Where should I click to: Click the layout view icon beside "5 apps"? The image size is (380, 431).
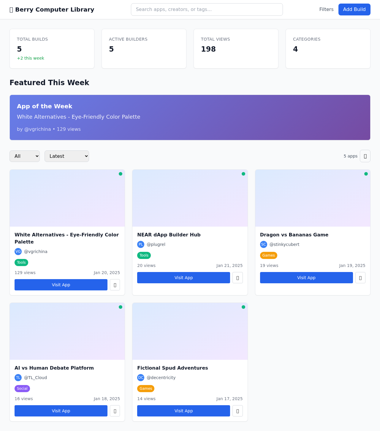(365, 156)
